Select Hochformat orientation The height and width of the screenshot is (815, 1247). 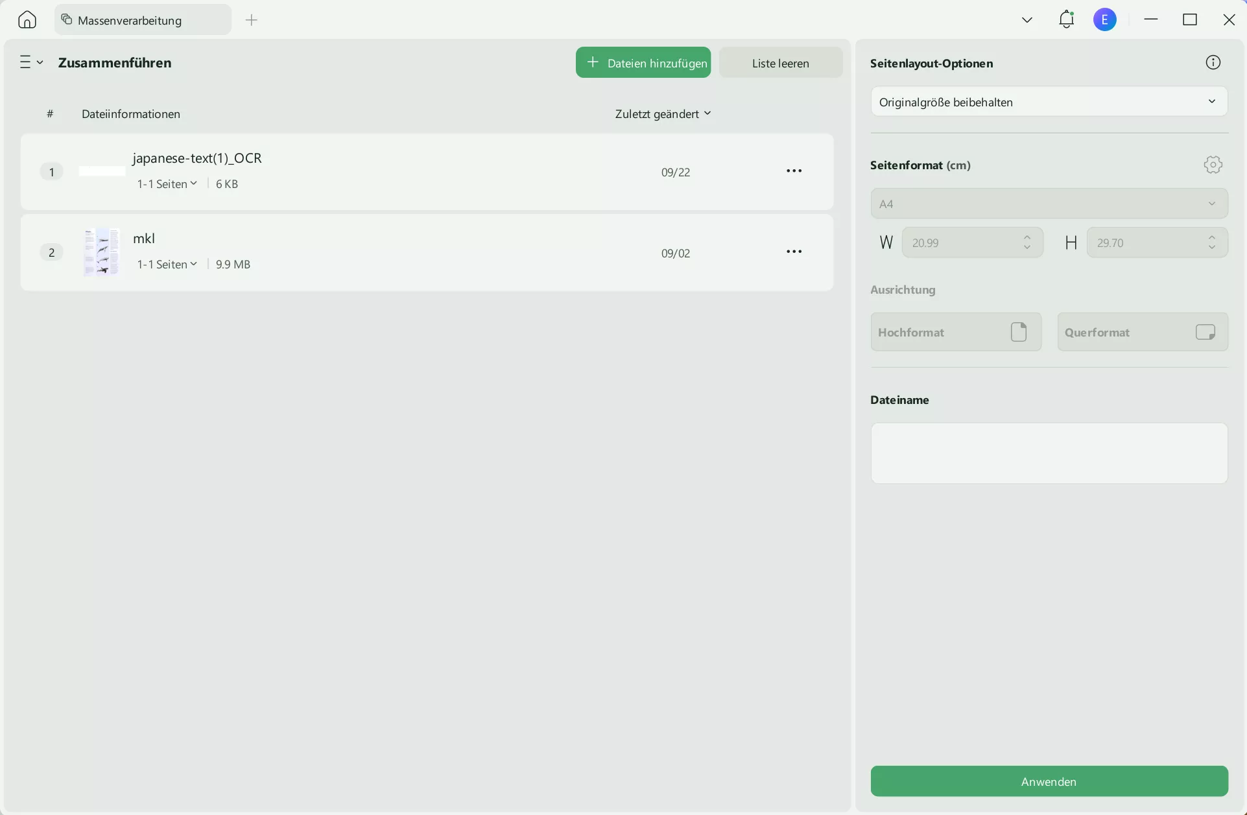click(x=955, y=332)
